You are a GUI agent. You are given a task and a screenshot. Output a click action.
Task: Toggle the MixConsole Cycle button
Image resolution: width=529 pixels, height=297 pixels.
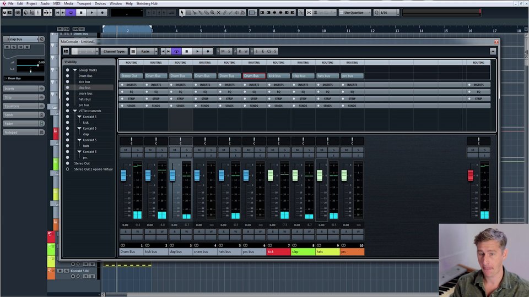(x=176, y=51)
